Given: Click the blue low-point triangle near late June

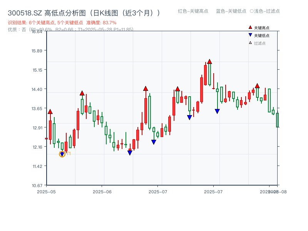Looking at the screenshot, I should [153, 142].
